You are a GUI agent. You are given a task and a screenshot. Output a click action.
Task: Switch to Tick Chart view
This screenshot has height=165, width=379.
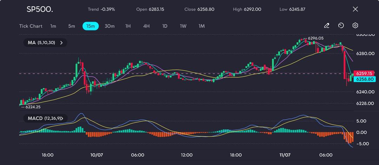(x=31, y=26)
